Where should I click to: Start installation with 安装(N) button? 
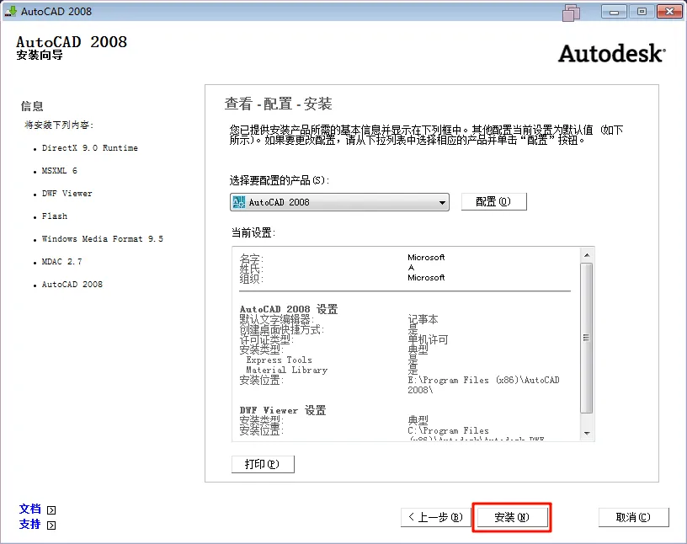pos(512,517)
